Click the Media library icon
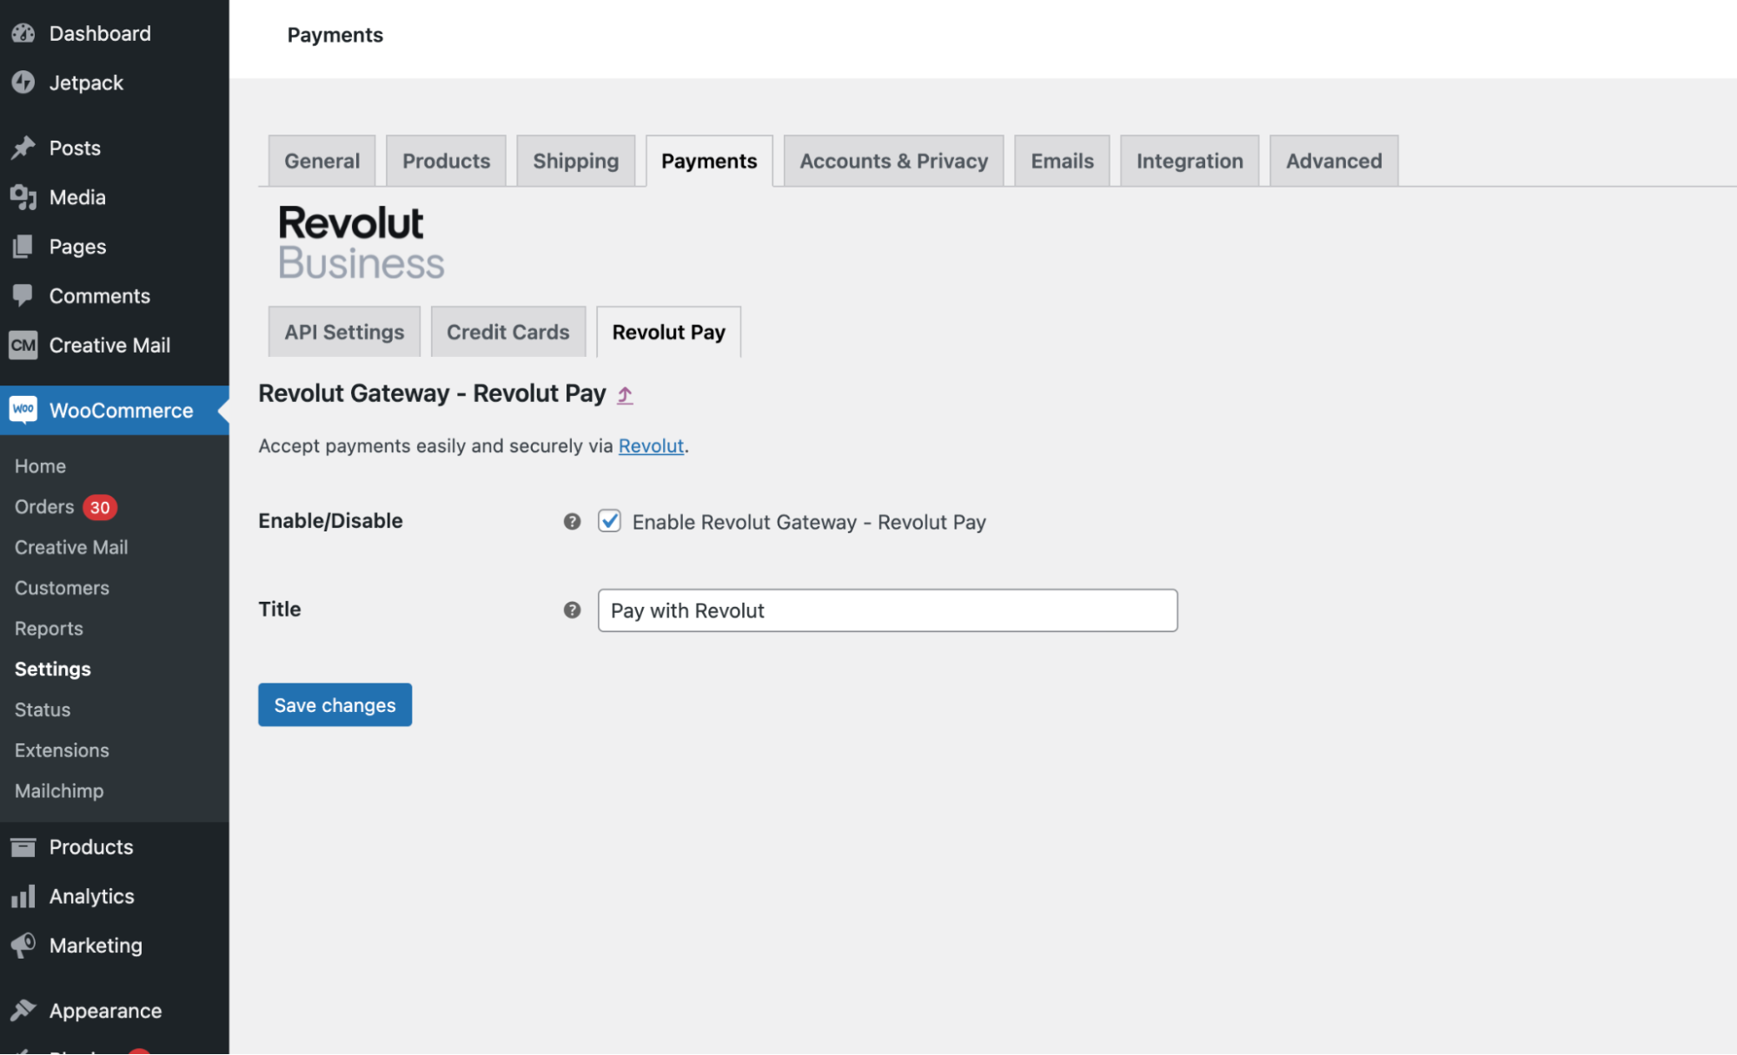 click(x=23, y=197)
